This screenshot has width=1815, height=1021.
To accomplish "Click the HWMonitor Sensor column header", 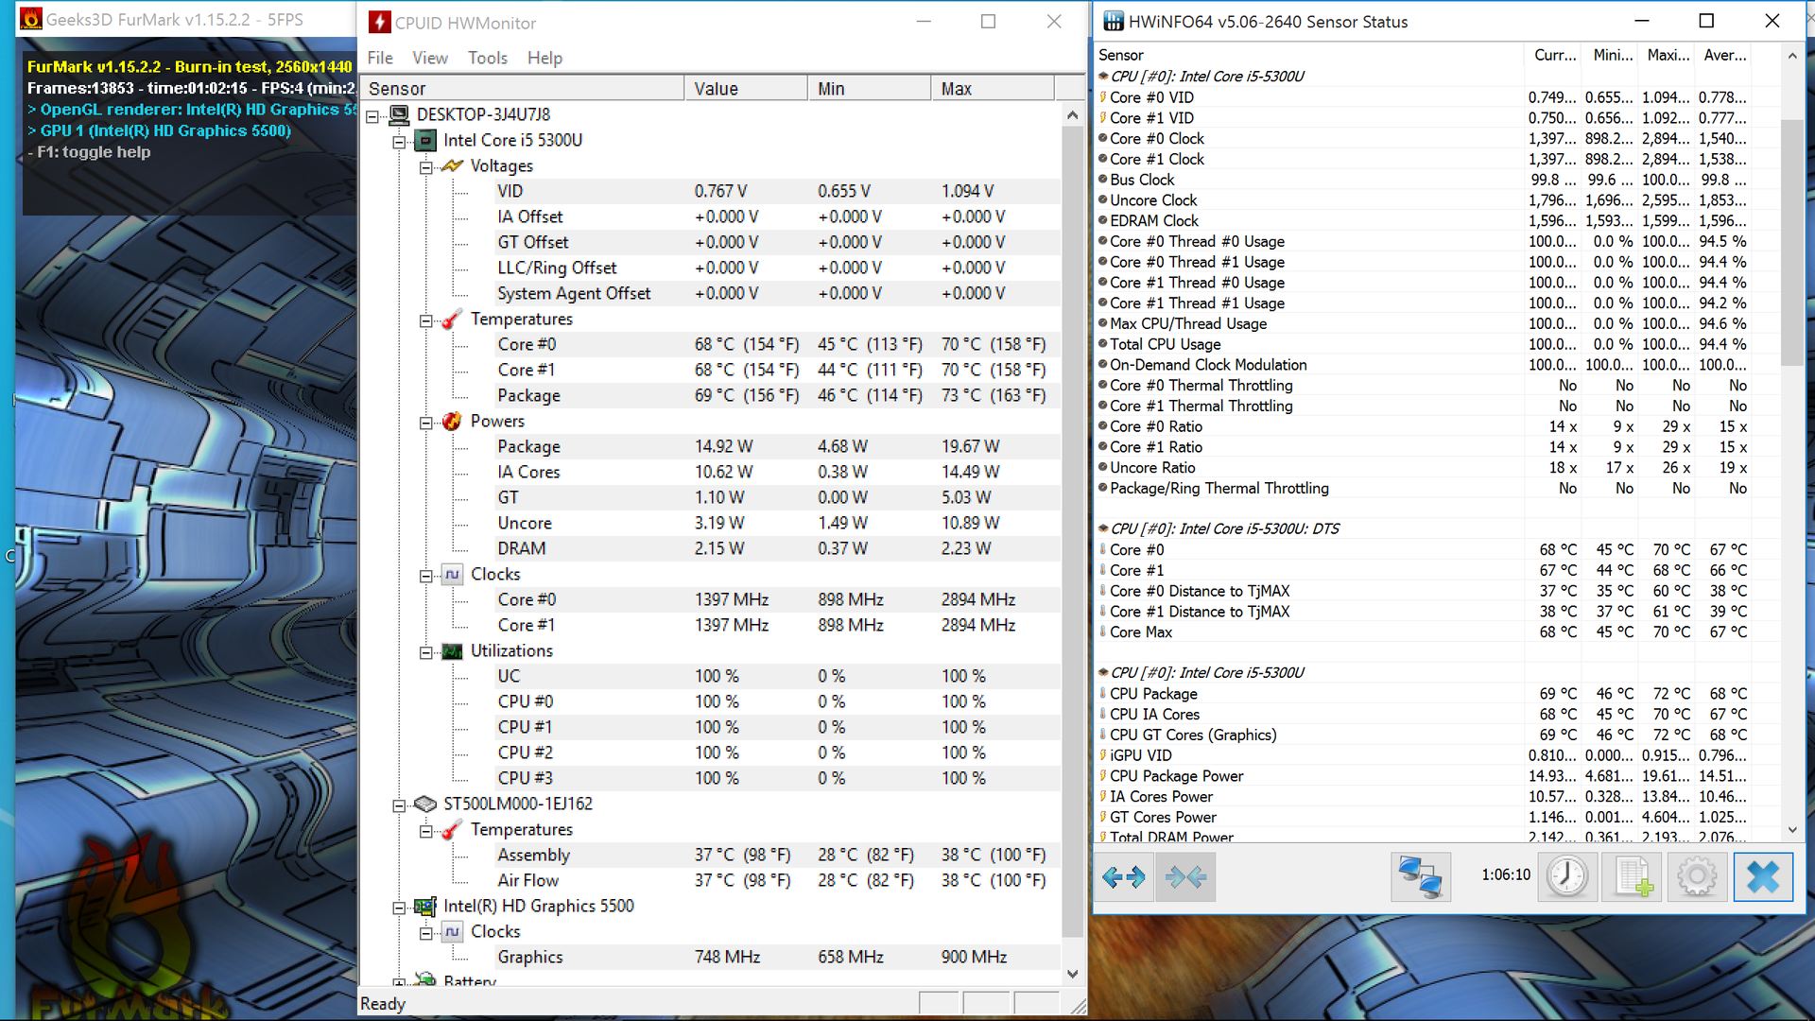I will [x=523, y=88].
